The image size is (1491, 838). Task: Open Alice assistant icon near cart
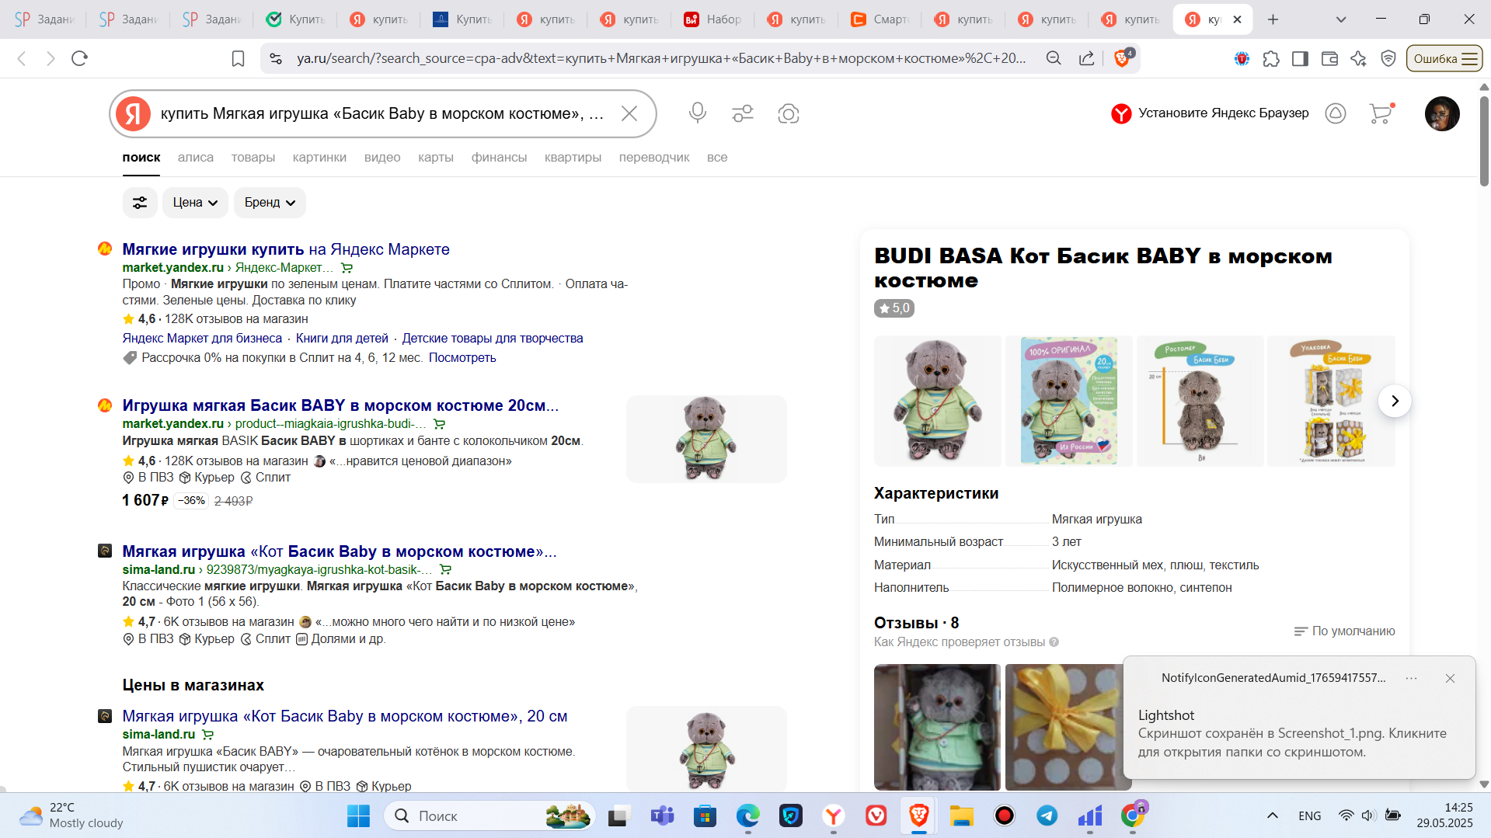click(x=1336, y=113)
